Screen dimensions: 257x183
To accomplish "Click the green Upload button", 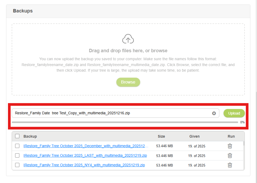I will click(x=234, y=113).
